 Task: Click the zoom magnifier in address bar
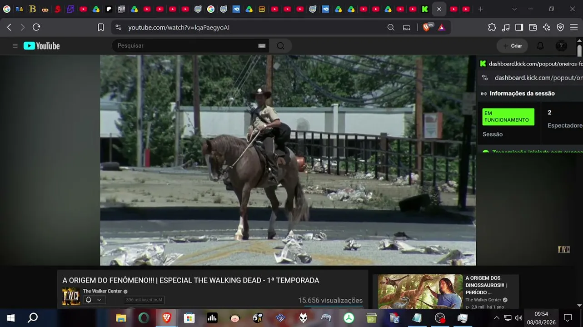click(x=391, y=27)
